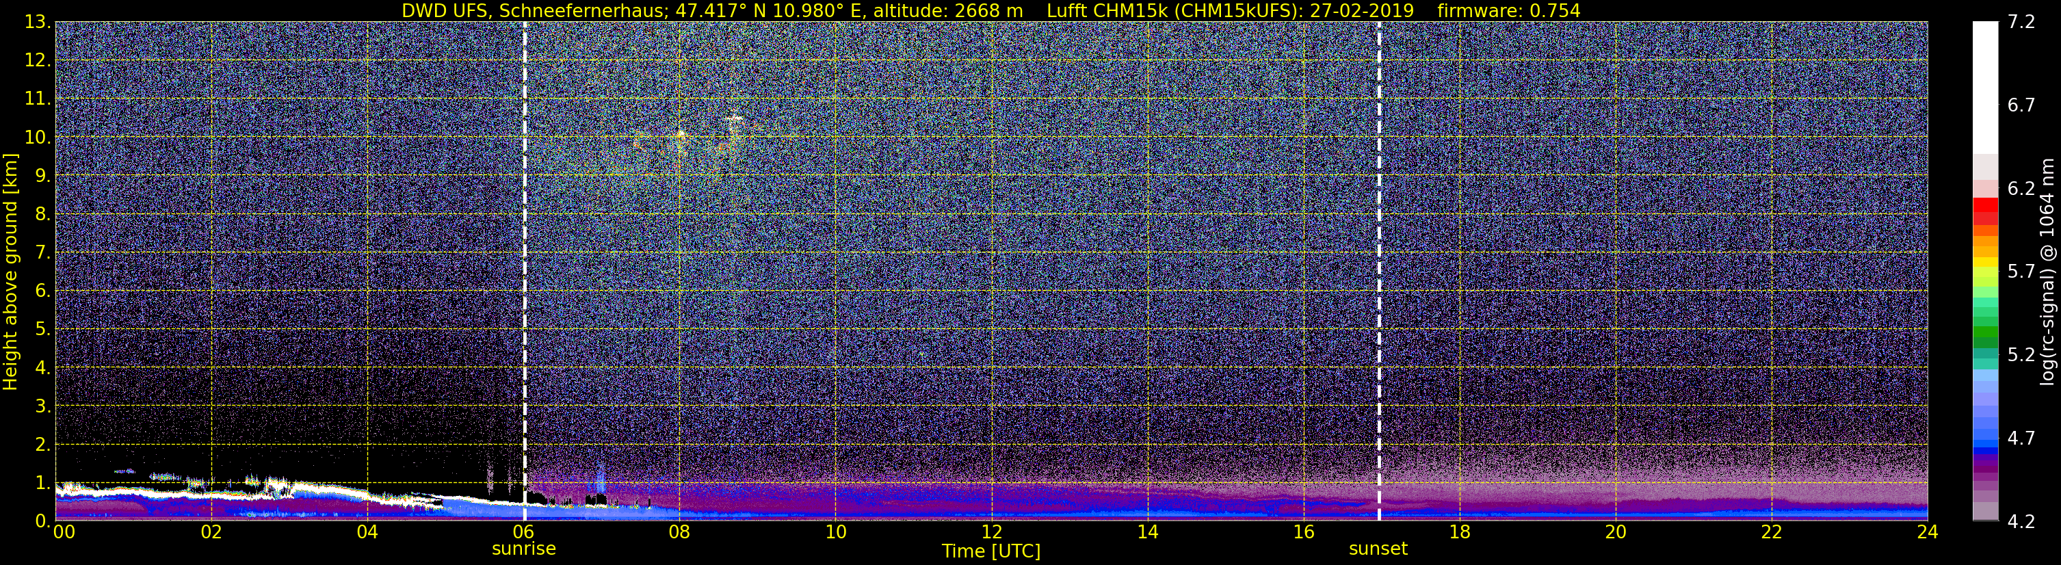Click the height tick label '3.'
2061x565 pixels.
(x=42, y=406)
